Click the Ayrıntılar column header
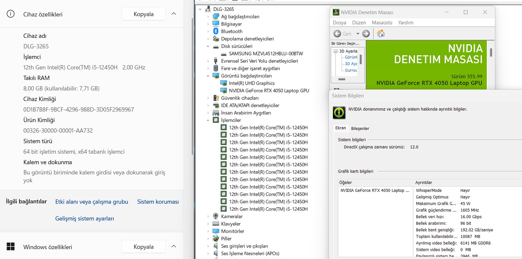 pos(468,183)
